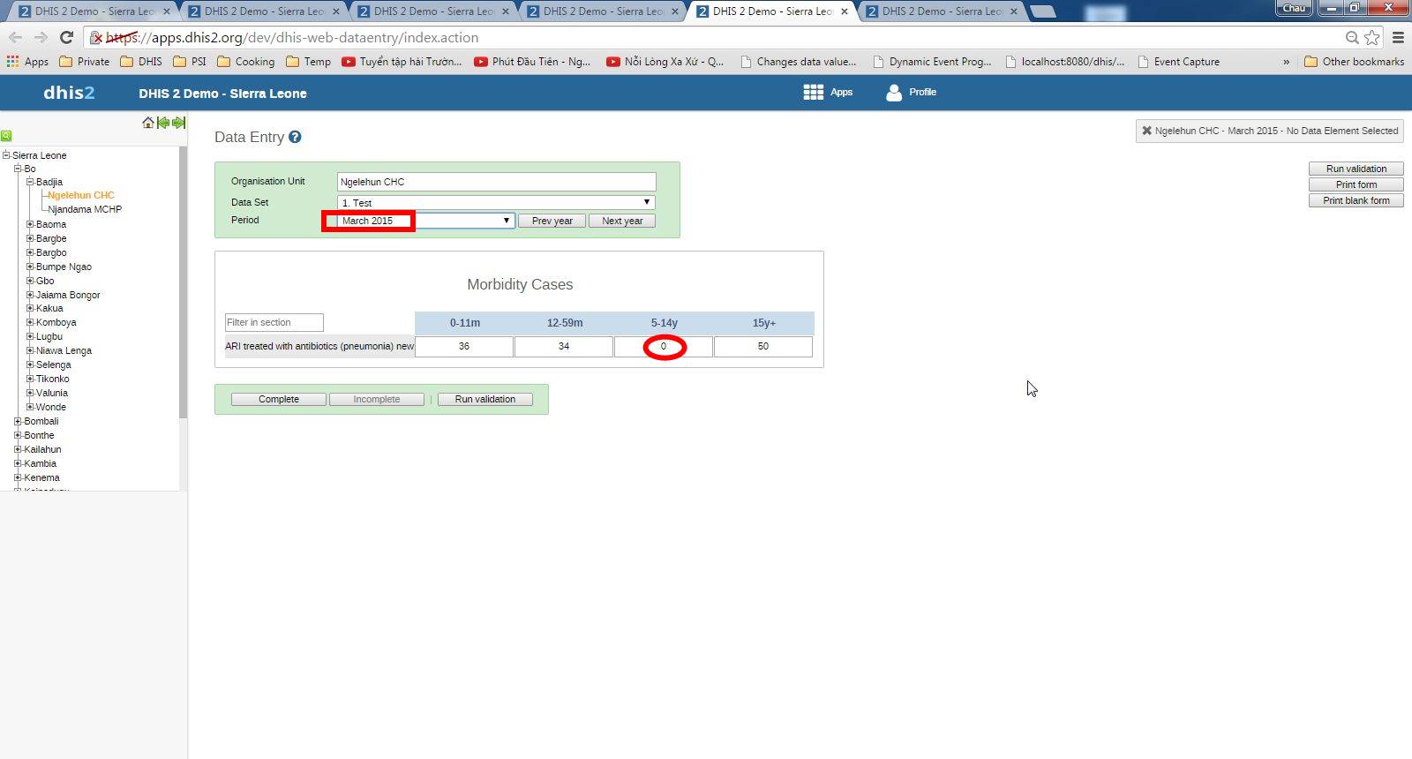This screenshot has width=1412, height=759.
Task: Click the Filter in section box
Action: [274, 322]
